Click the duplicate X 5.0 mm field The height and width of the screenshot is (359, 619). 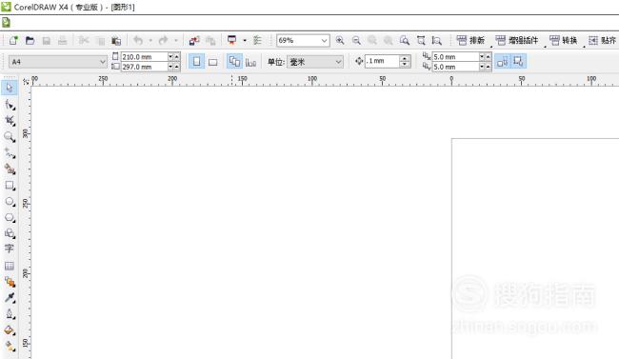[455, 57]
